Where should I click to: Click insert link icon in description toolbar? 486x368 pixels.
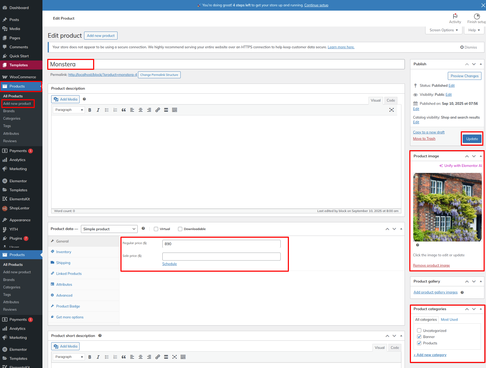point(158,110)
